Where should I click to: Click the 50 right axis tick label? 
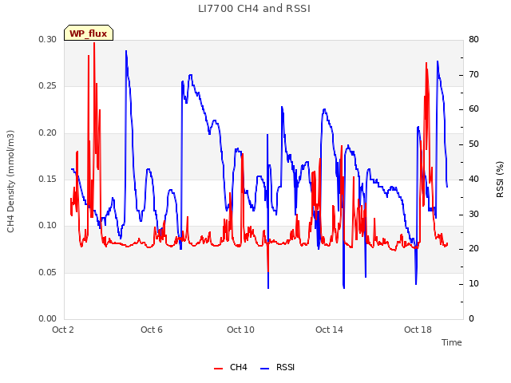click(x=473, y=144)
